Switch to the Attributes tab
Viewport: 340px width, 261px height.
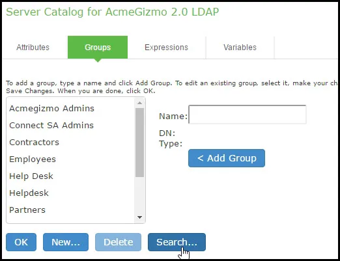[33, 48]
